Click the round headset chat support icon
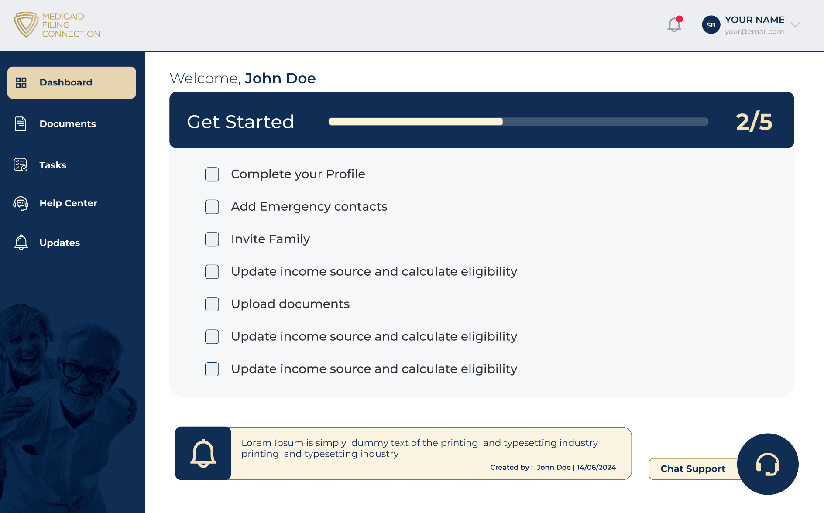The width and height of the screenshot is (824, 513). (768, 464)
